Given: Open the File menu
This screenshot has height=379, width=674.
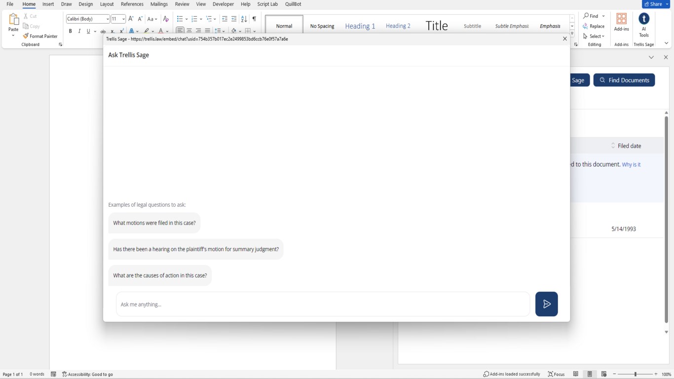Looking at the screenshot, I should click(10, 4).
